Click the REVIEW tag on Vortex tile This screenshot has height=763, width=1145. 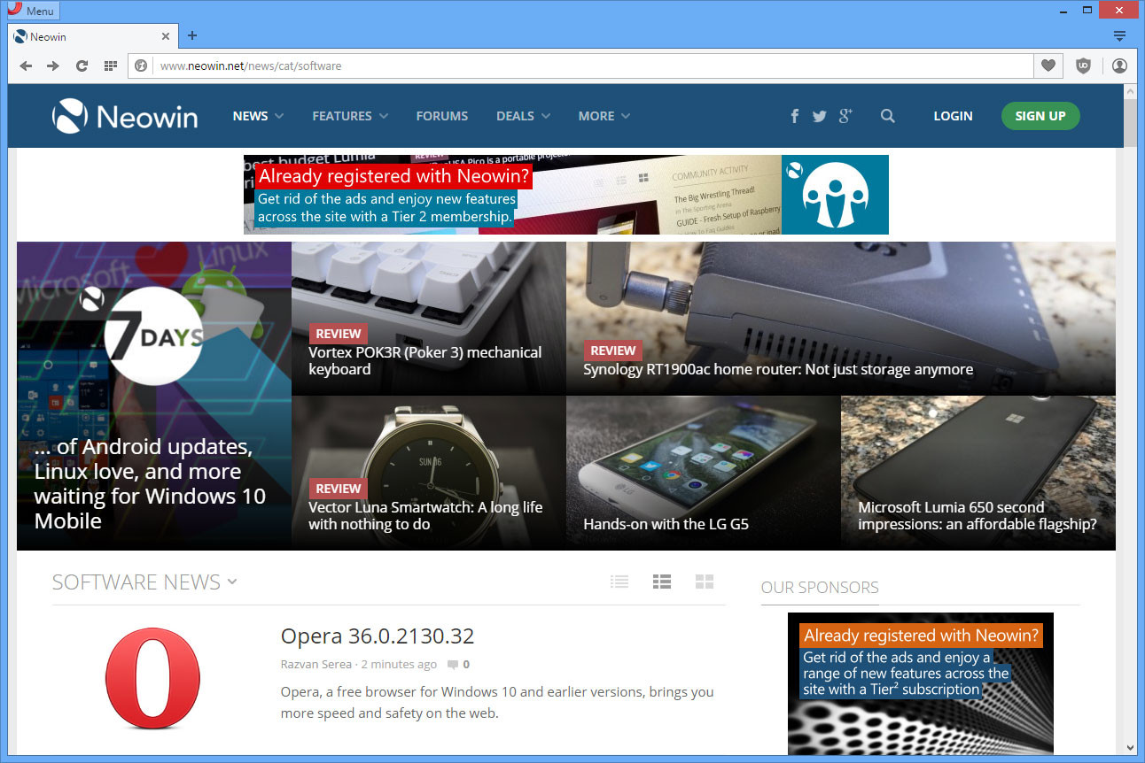[x=338, y=334]
